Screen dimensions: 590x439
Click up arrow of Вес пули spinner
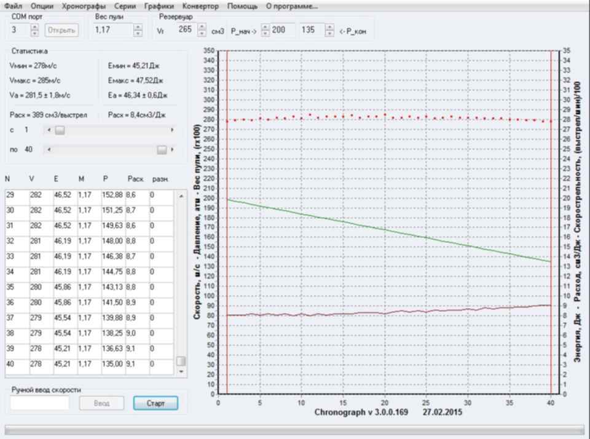click(138, 27)
